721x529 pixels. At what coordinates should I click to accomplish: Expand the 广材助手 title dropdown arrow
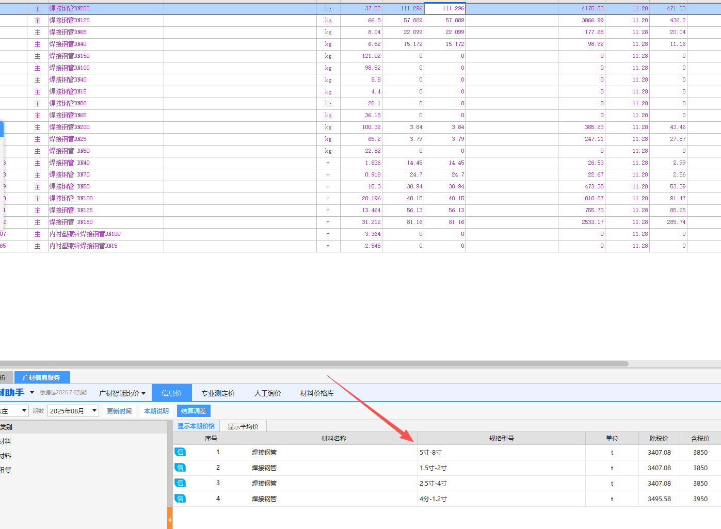(32, 393)
